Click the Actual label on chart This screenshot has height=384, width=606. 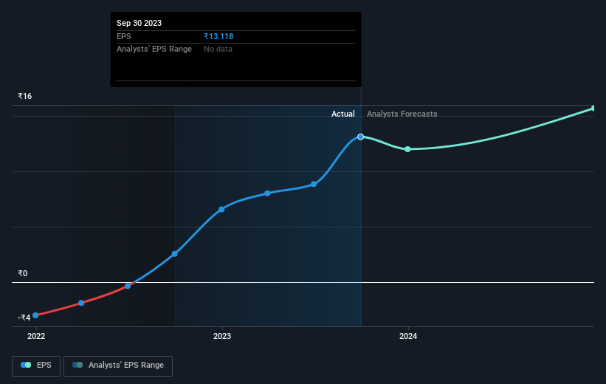[342, 114]
